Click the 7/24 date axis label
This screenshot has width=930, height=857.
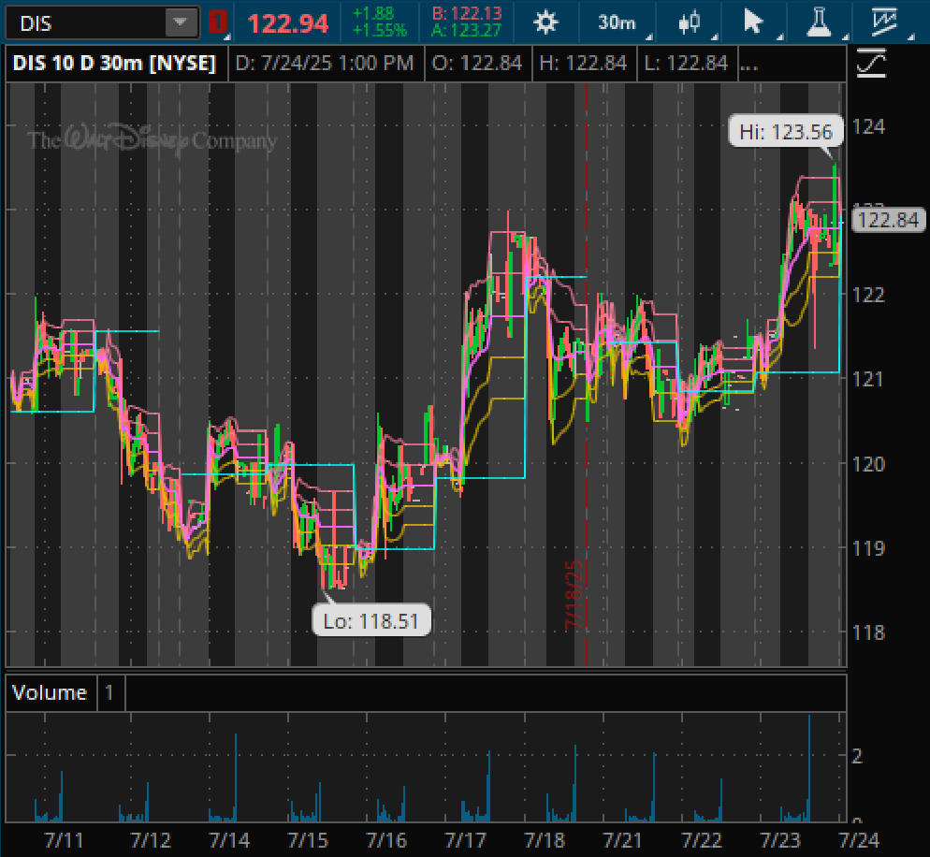click(859, 840)
